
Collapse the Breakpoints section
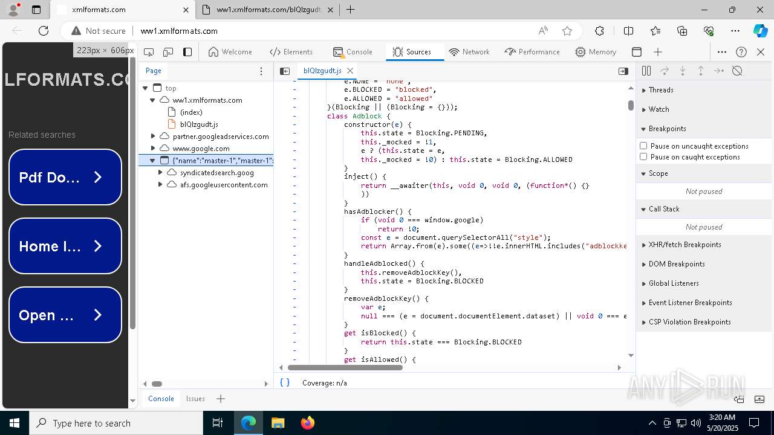coord(705,129)
